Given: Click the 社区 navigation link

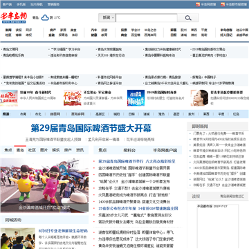Looking at the screenshot, I should (8, 35).
